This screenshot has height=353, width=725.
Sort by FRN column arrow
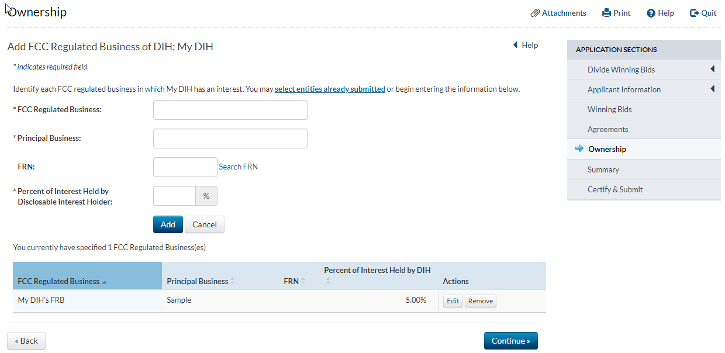tap(303, 281)
